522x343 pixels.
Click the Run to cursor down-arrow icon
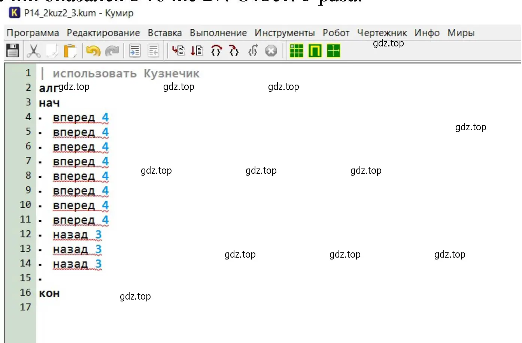197,50
